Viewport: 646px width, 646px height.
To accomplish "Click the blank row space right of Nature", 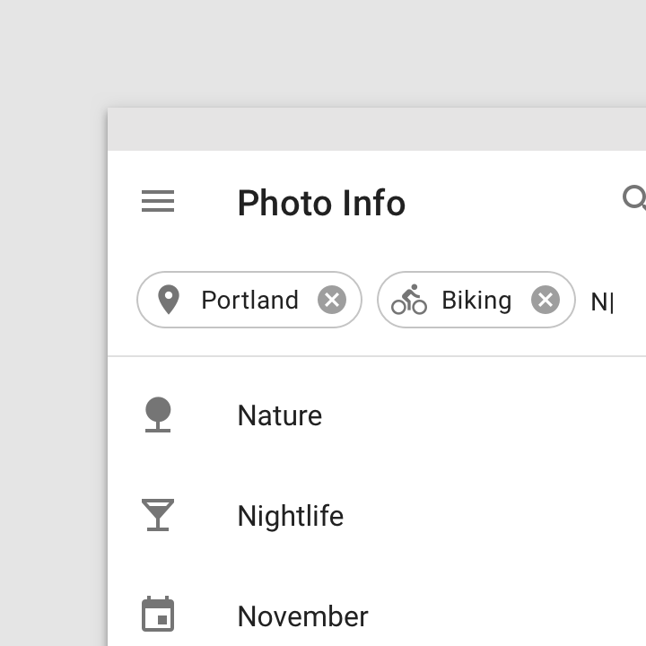I will [x=484, y=415].
